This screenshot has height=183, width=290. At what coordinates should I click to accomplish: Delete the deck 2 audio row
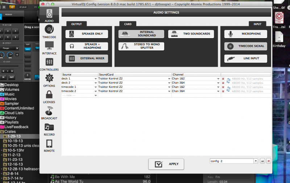[x=223, y=83]
